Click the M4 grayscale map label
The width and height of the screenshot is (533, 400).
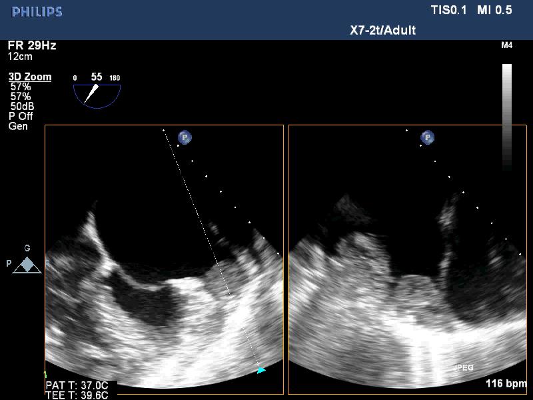point(506,45)
